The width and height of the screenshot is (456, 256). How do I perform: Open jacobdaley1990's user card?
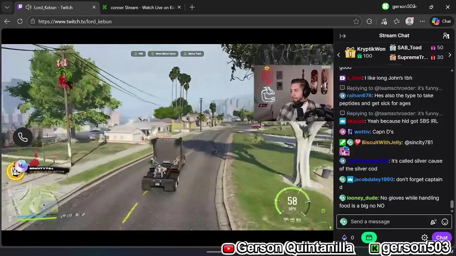(373, 180)
